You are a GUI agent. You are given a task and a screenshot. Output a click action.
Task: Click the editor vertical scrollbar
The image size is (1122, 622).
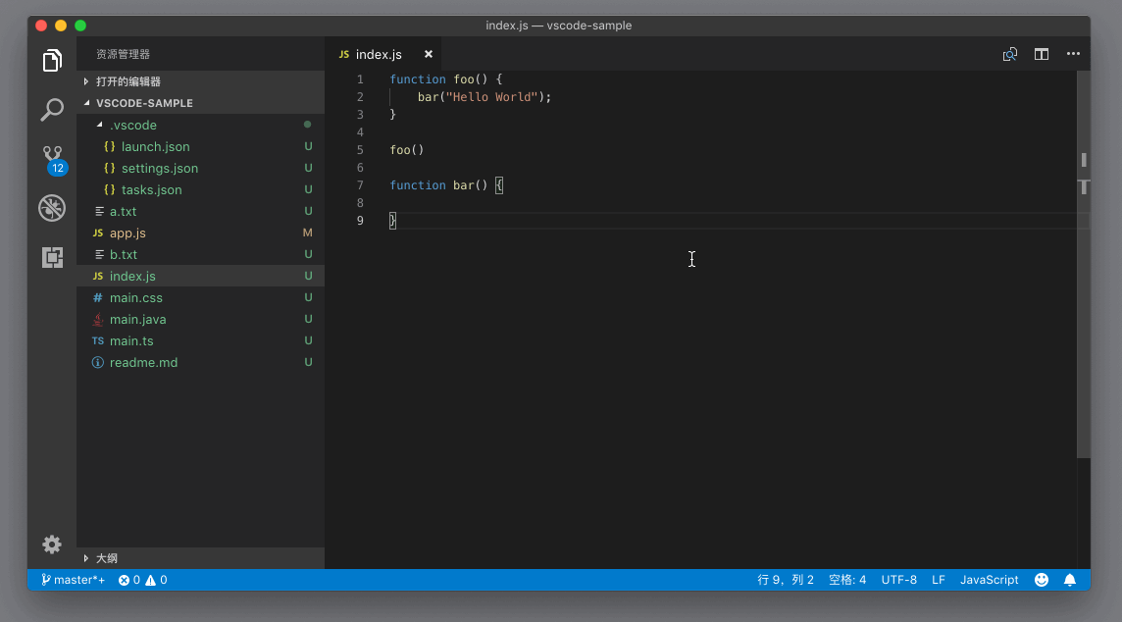click(1083, 294)
